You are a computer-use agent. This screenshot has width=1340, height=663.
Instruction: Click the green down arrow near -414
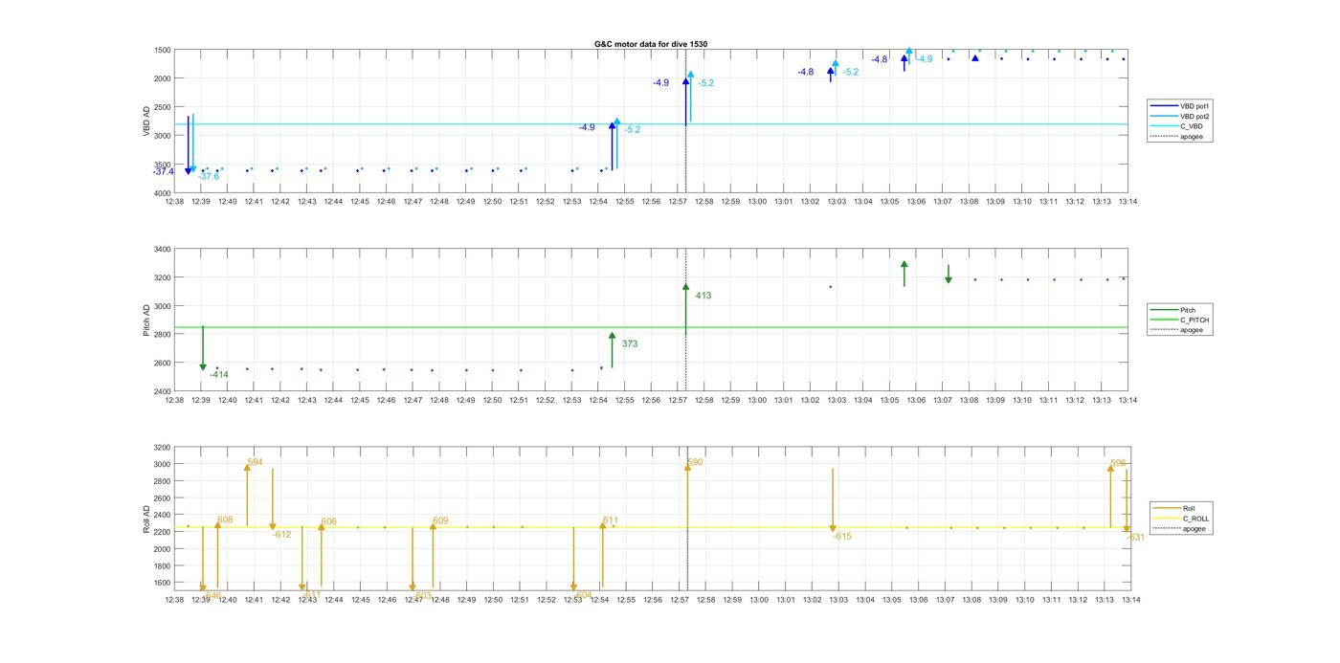pyautogui.click(x=203, y=349)
